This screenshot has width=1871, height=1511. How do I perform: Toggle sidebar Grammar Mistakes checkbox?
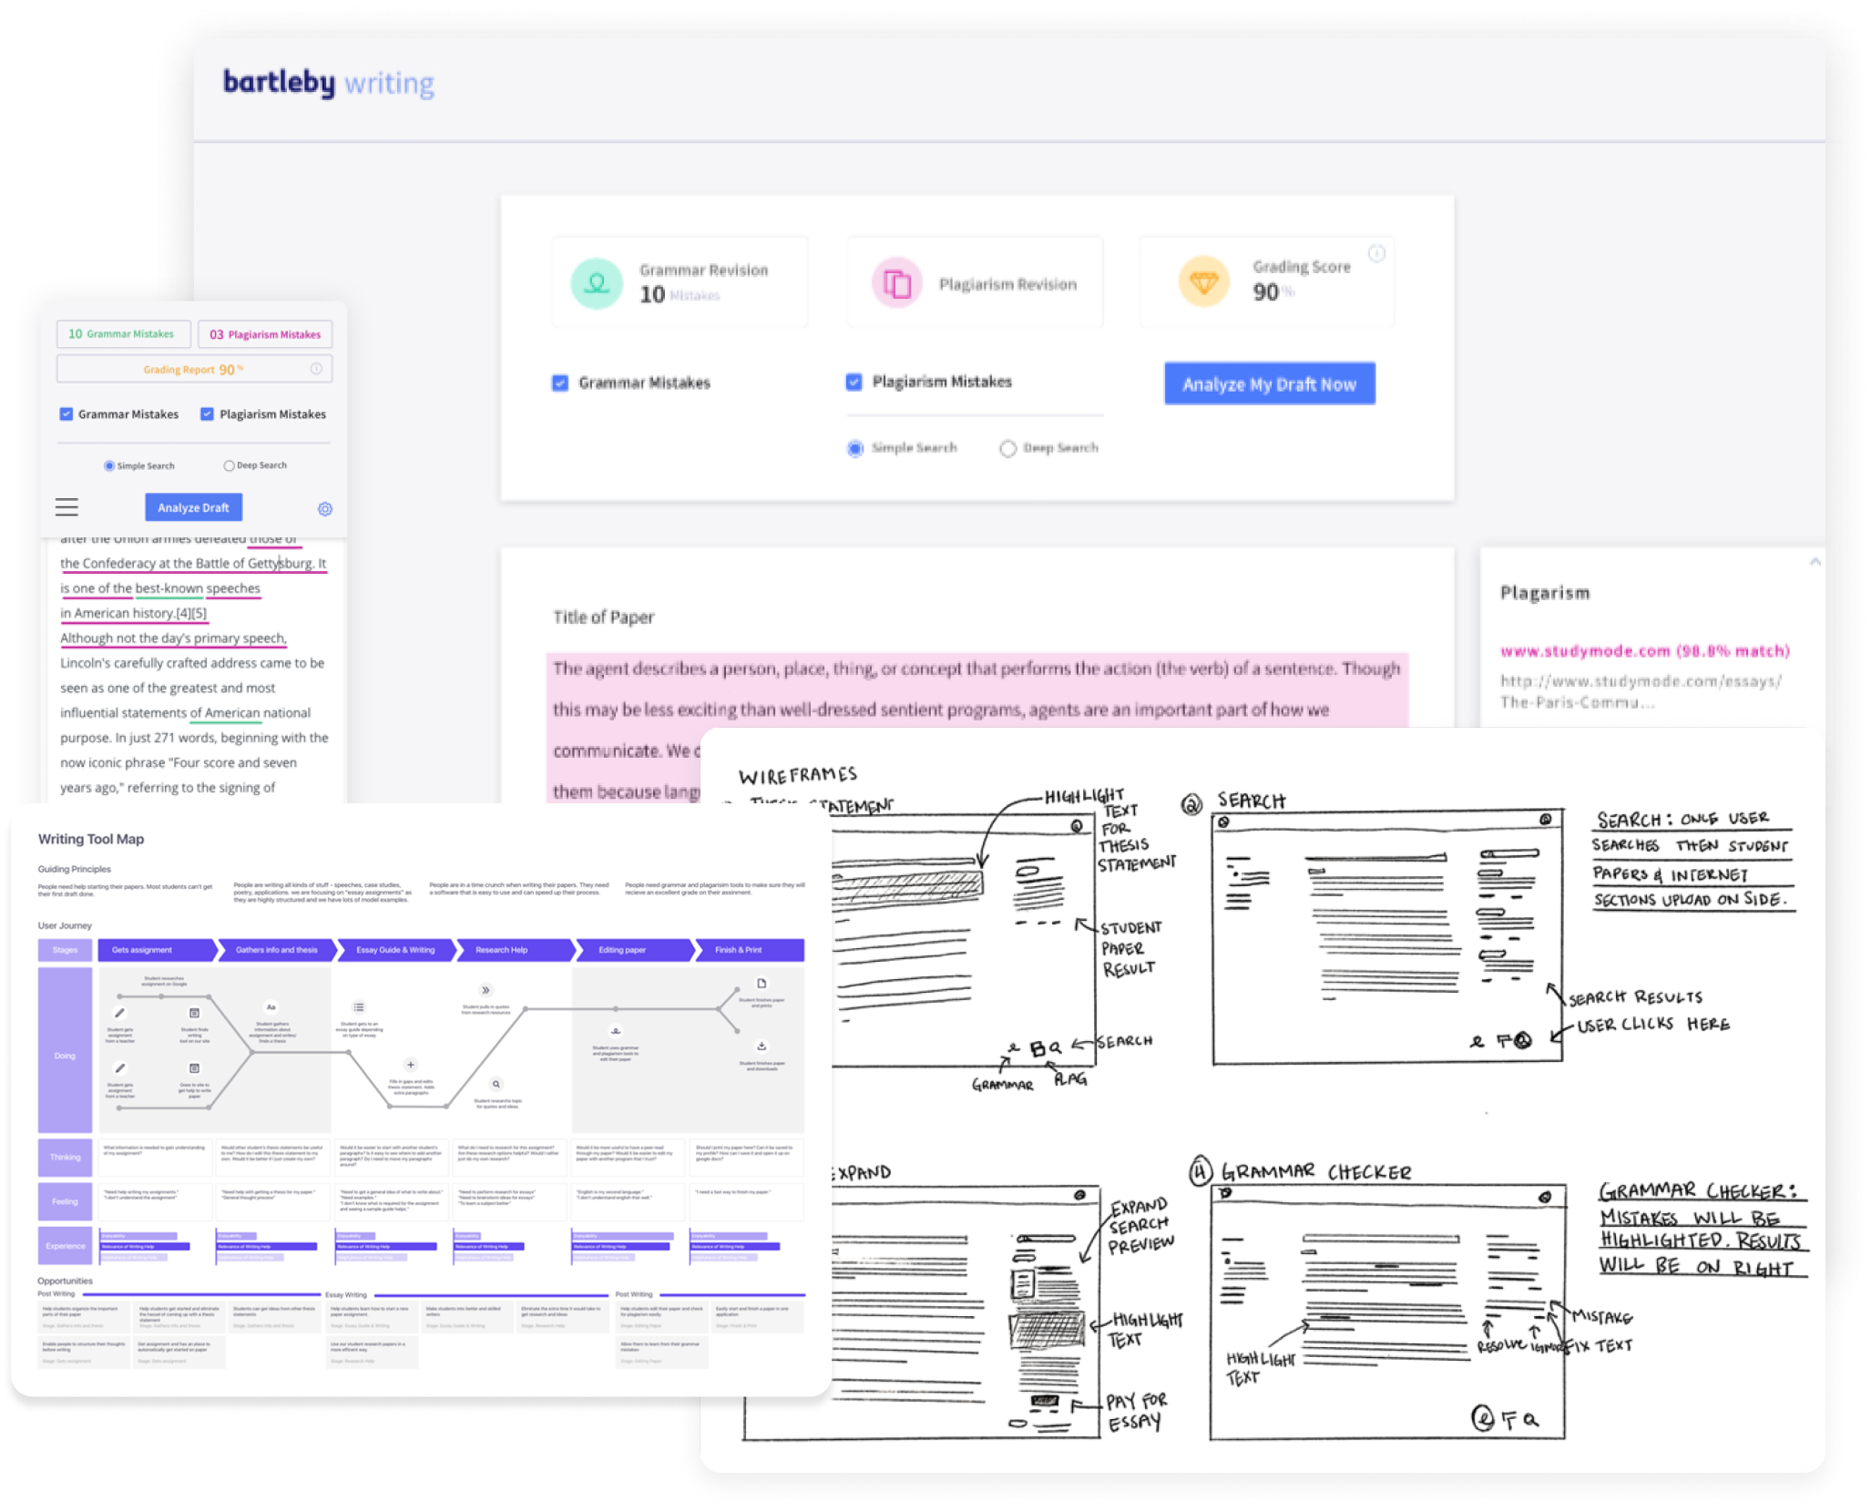66,413
